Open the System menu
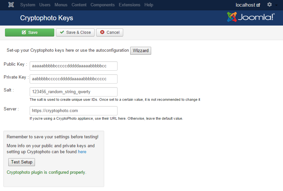The width and height of the screenshot is (283, 191). point(28,5)
